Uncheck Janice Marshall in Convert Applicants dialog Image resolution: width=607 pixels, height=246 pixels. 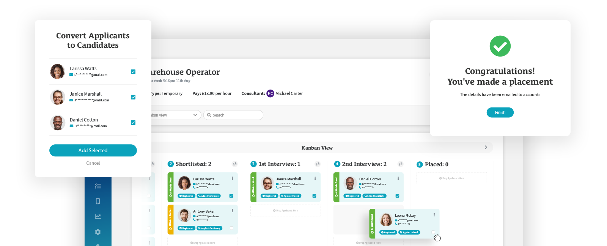pos(133,97)
